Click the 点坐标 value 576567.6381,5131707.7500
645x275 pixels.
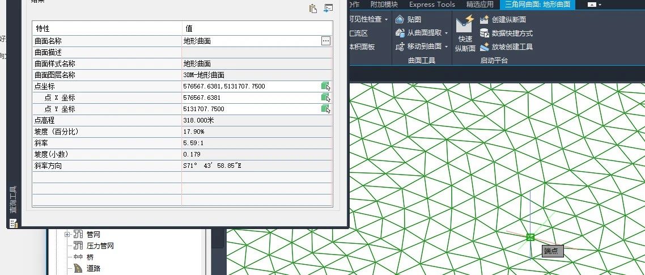[224, 86]
